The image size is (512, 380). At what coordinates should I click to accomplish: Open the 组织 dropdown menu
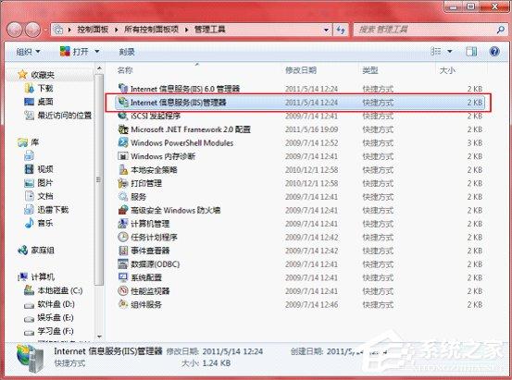pyautogui.click(x=28, y=52)
